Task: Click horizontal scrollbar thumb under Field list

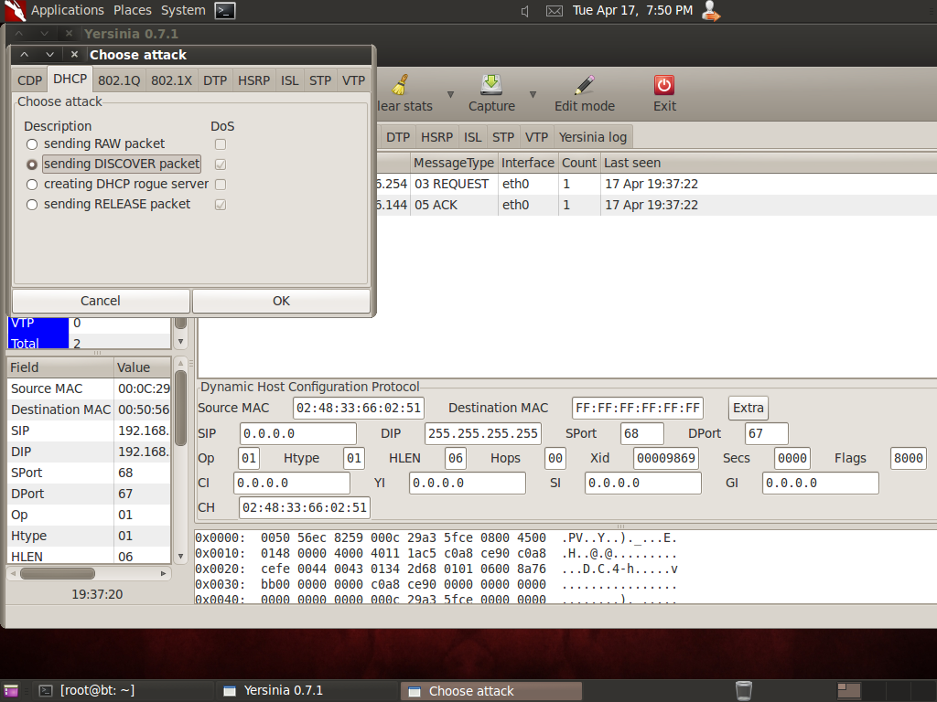Action: 58,573
